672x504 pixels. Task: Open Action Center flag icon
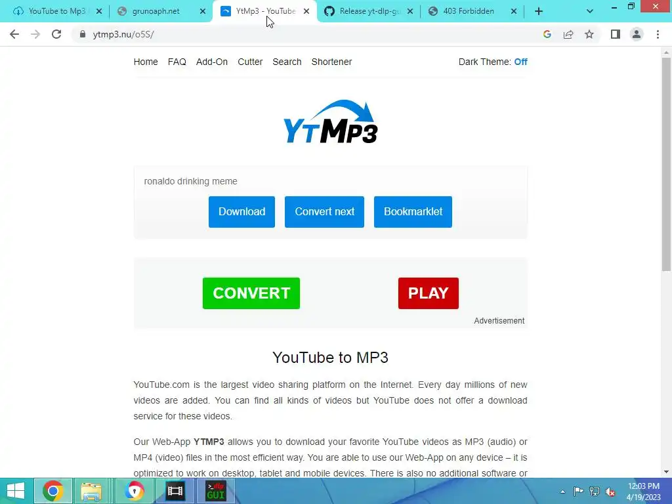578,492
